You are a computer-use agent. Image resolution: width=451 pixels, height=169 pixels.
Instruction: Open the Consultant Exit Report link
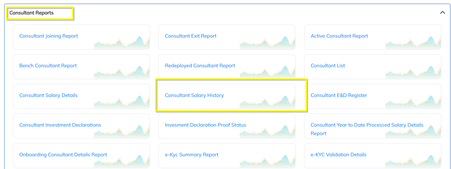[191, 36]
